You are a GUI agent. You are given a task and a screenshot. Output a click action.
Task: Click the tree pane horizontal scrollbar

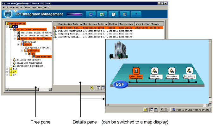[x=28, y=89]
